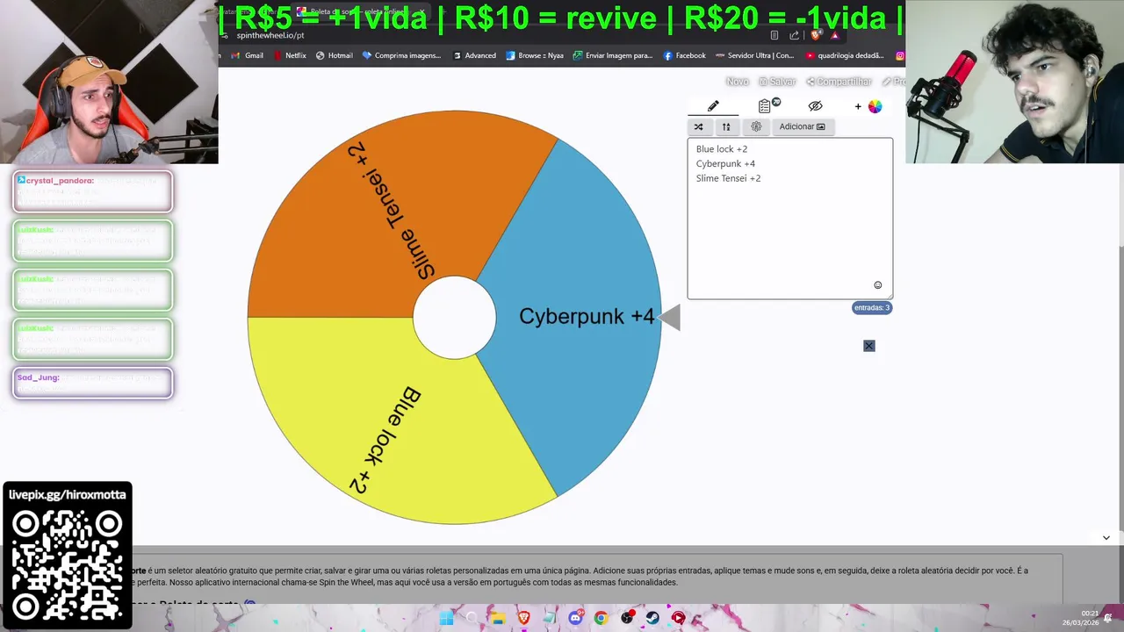Click the plus icon beside color wheel

click(x=858, y=106)
